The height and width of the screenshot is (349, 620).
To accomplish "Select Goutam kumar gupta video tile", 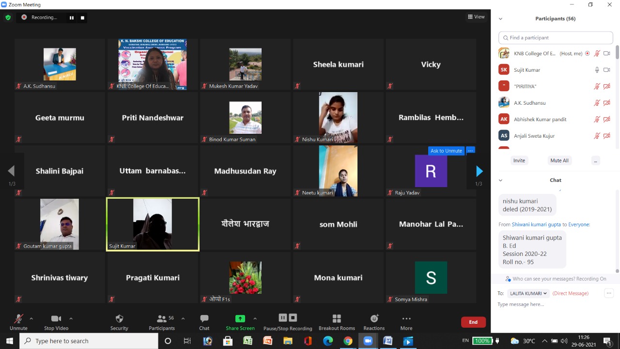I will [x=60, y=224].
